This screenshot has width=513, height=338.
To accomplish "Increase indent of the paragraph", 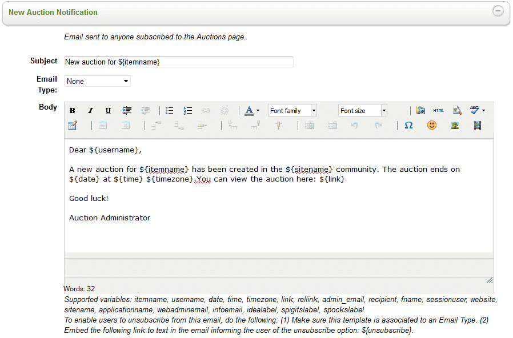I will click(127, 111).
